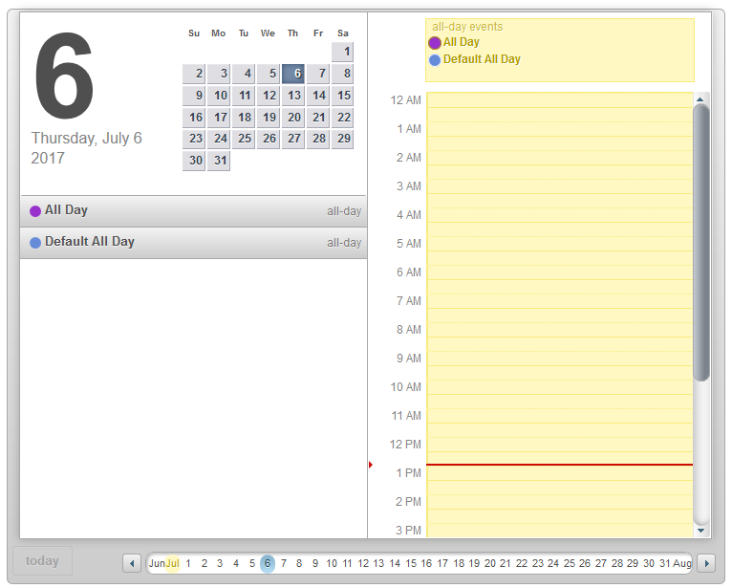Select day 20 in the mini month calendar
The height and width of the screenshot is (588, 732).
pos(293,118)
